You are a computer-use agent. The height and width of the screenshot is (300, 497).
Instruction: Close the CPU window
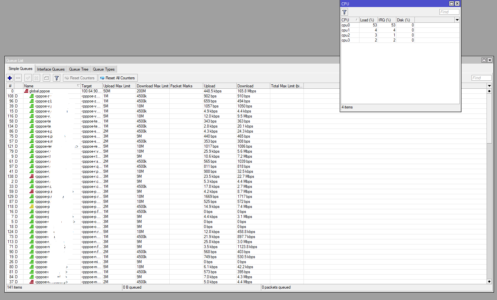[x=457, y=4]
